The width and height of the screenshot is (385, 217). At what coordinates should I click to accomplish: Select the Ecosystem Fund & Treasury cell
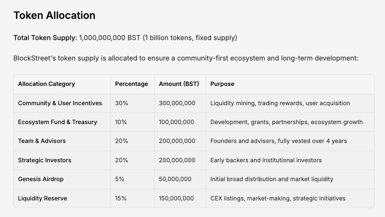pyautogui.click(x=58, y=122)
